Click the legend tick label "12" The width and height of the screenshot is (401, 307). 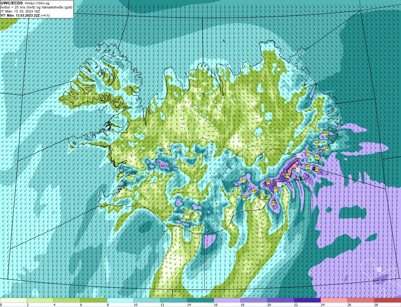pyautogui.click(x=162, y=305)
